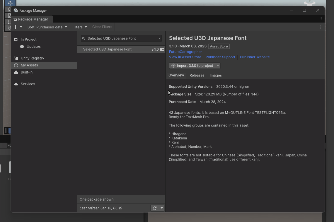The width and height of the screenshot is (334, 222).
Task: Expand the refresh options dropdown arrow
Action: [x=161, y=208]
